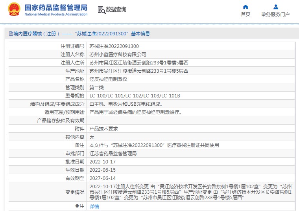This screenshot has width=299, height=211.
Task: Click the approval date 2022-10-17 cell
Action: [x=102, y=161]
